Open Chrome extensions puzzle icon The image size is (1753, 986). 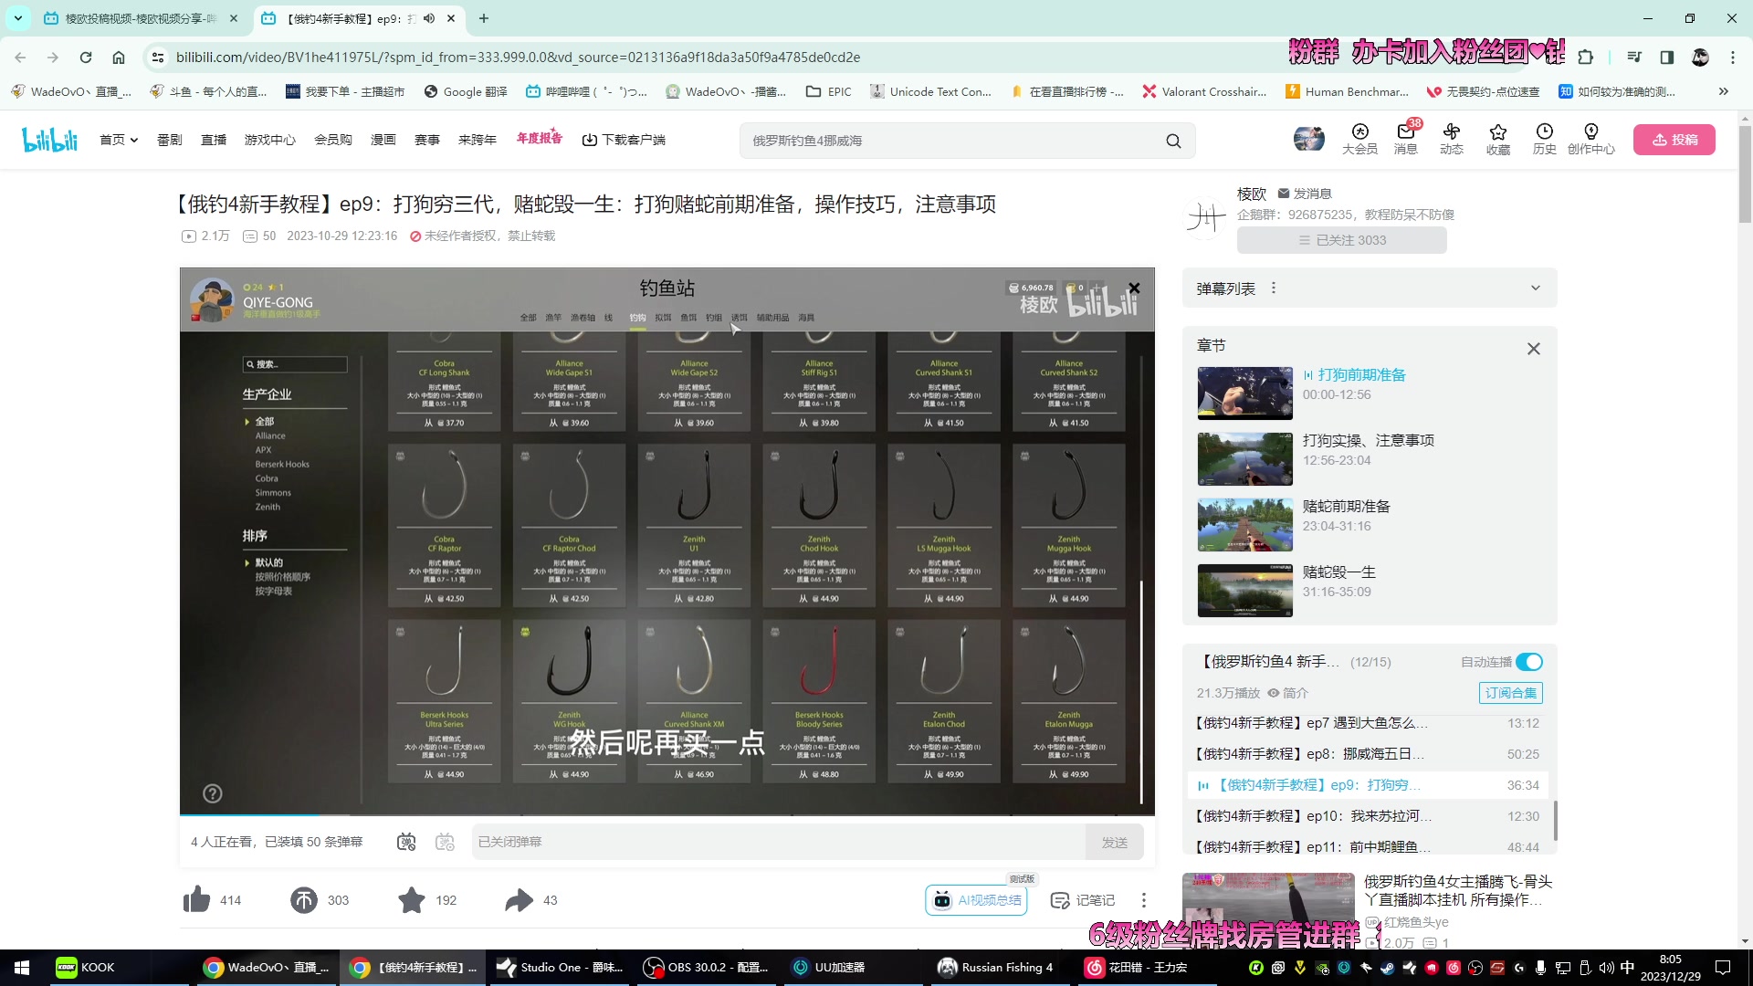click(x=1586, y=57)
